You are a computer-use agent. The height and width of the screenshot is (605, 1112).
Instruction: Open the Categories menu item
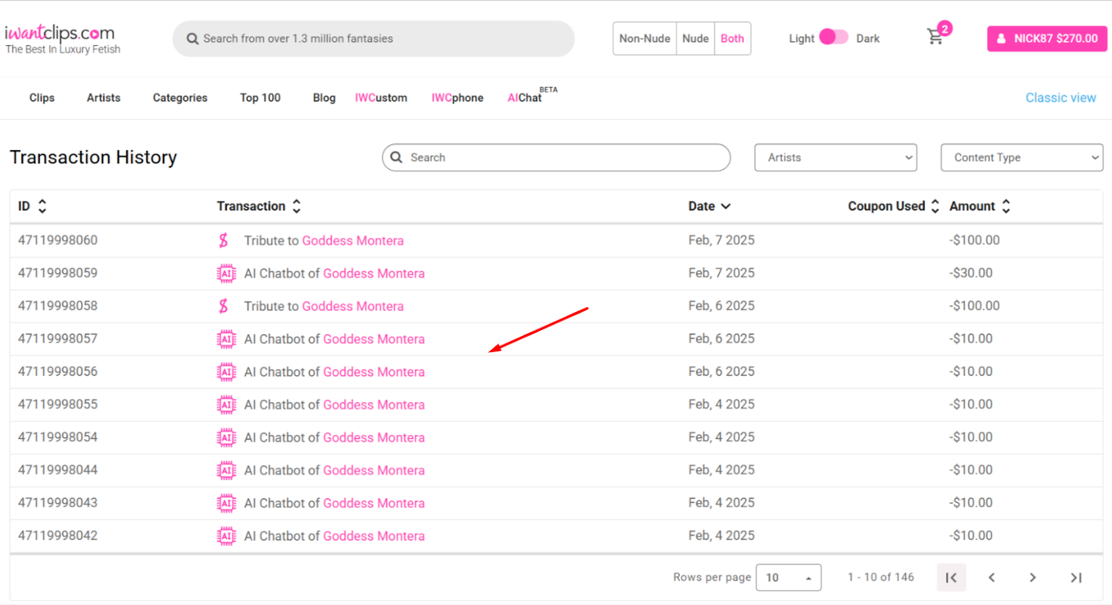[180, 98]
